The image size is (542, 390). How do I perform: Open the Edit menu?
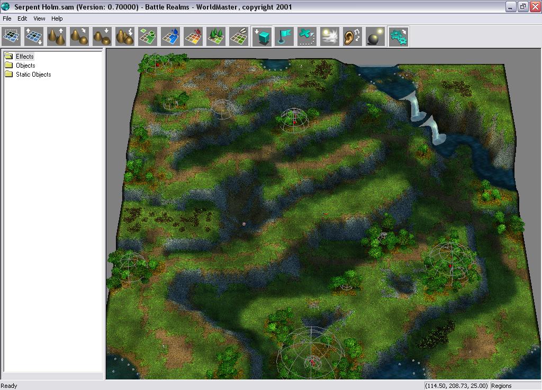coord(22,18)
